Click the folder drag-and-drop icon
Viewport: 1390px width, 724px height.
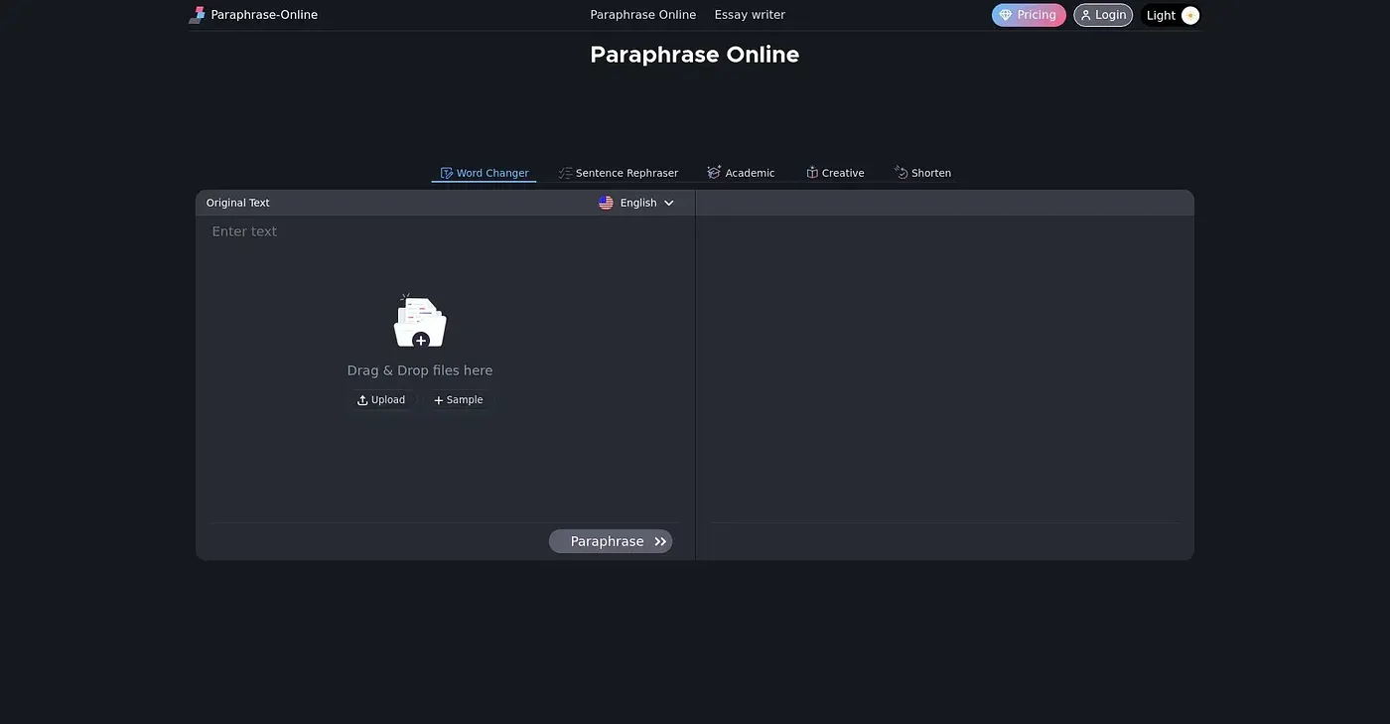point(420,321)
